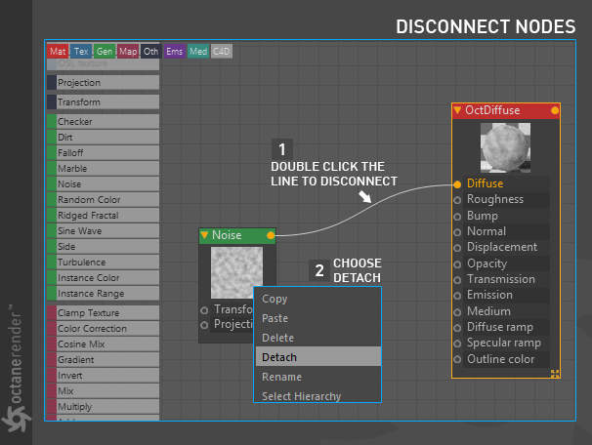This screenshot has height=445, width=592.
Task: Click the OctDiffuse node resize corner icon
Action: pyautogui.click(x=555, y=374)
